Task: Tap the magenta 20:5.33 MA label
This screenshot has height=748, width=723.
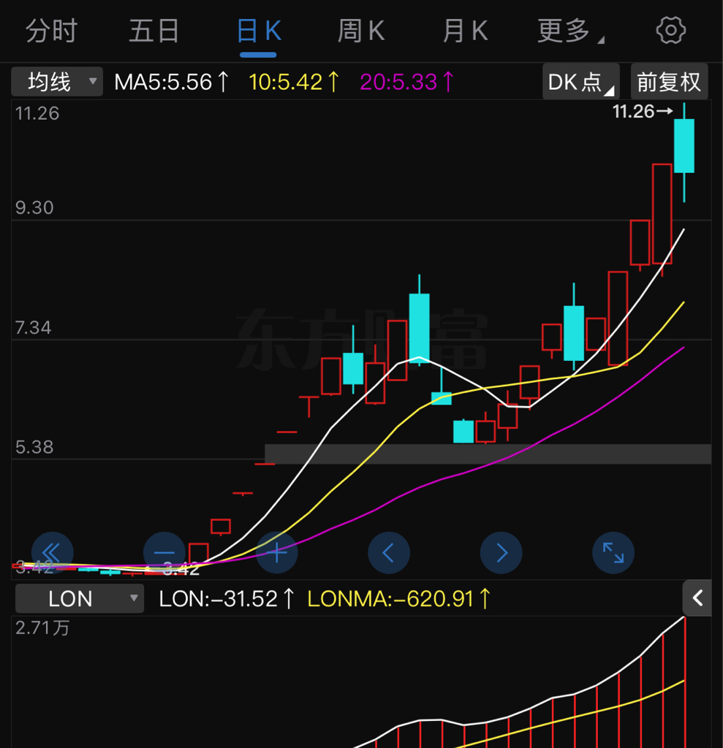Action: (x=407, y=82)
